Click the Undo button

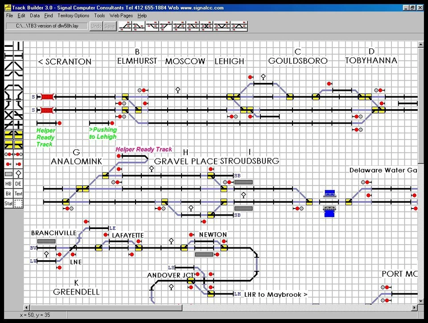[x=96, y=26]
